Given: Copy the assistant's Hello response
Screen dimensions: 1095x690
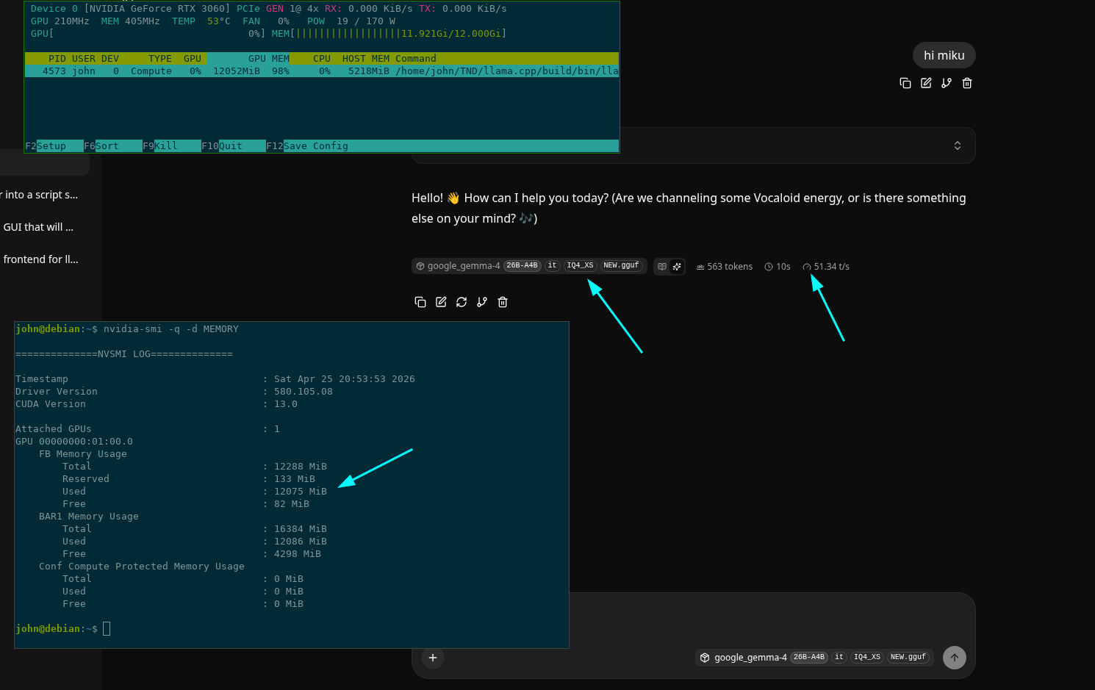Looking at the screenshot, I should click(420, 302).
